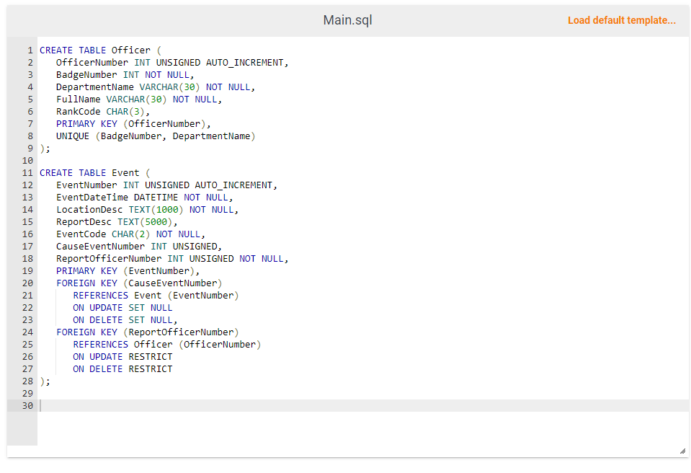The height and width of the screenshot is (473, 691).
Task: Select the Main.sql tab header
Action: coord(347,20)
